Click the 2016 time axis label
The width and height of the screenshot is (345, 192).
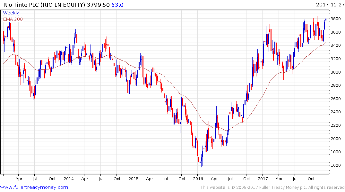tap(198, 179)
